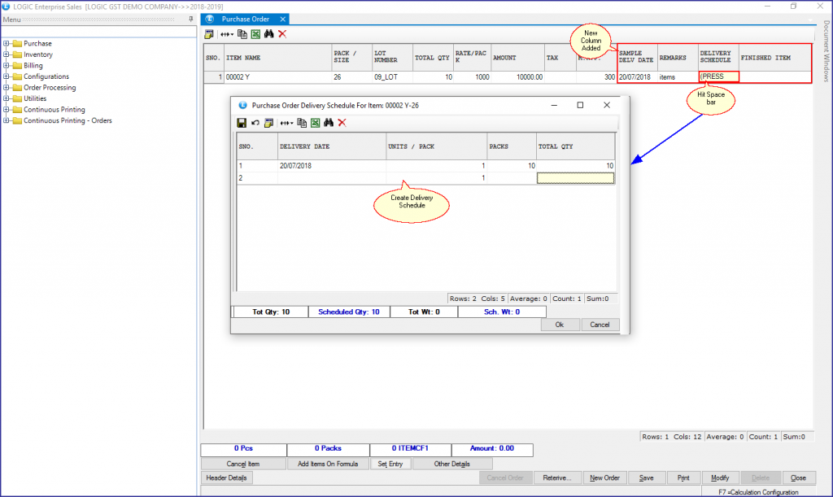This screenshot has width=833, height=497.
Task: Click the binoculars Find icon on main toolbar
Action: [269, 34]
